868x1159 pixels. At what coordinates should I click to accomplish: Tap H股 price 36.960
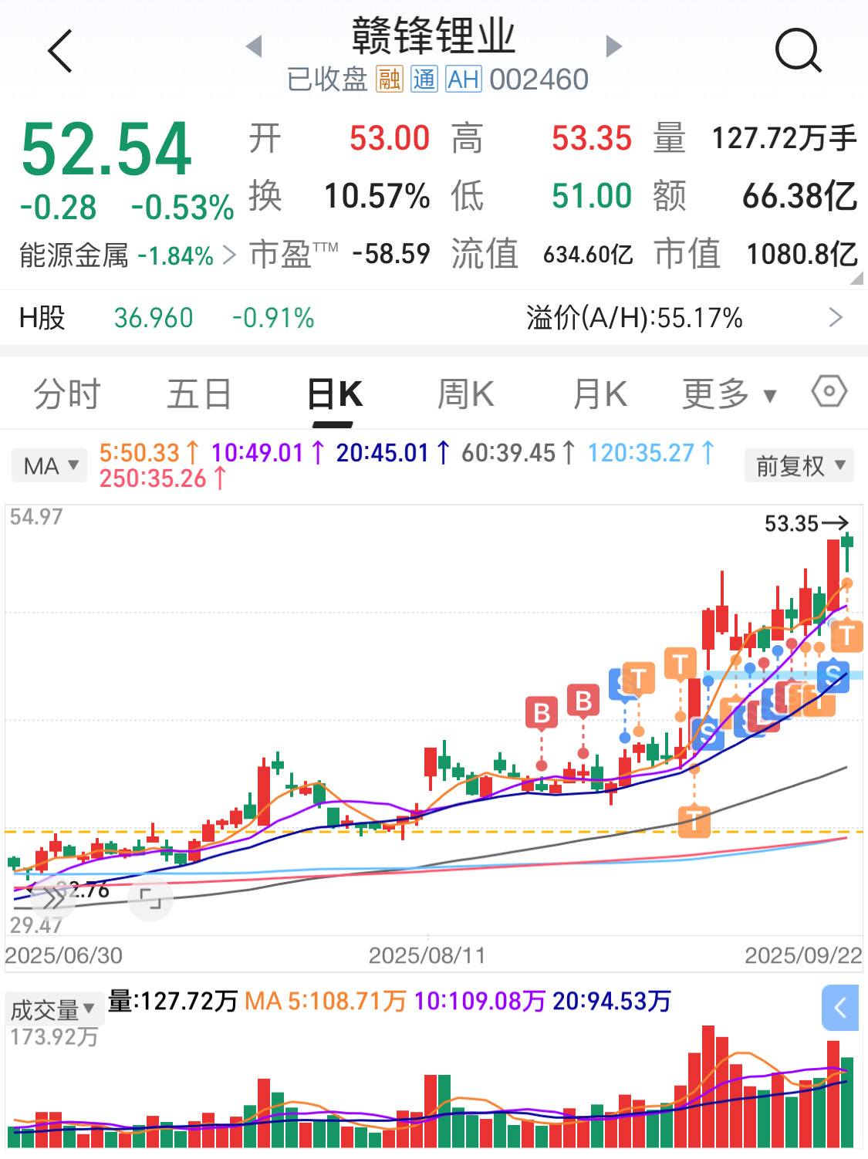click(x=154, y=318)
